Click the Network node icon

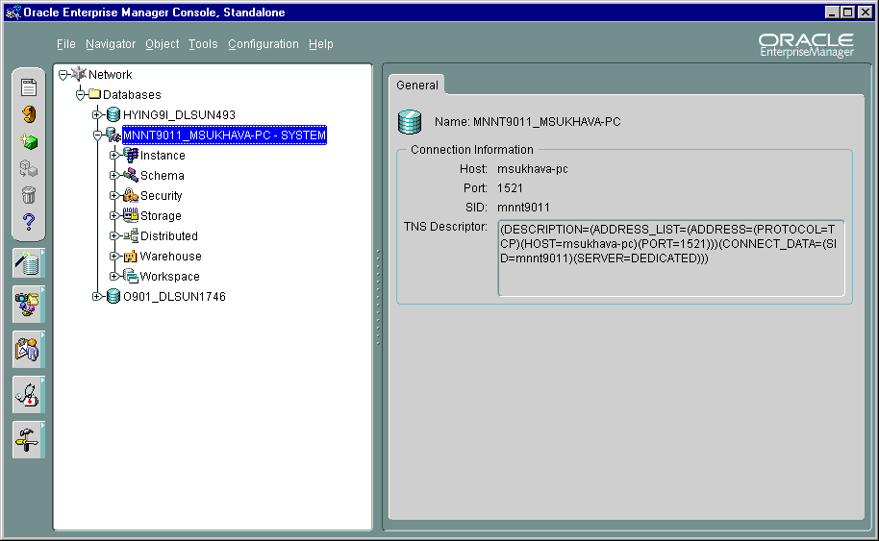point(79,74)
